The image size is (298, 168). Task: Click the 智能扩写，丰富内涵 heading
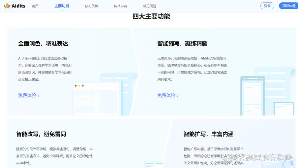[208, 134]
